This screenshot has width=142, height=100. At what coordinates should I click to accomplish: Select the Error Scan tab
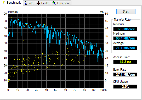pos(61,3)
